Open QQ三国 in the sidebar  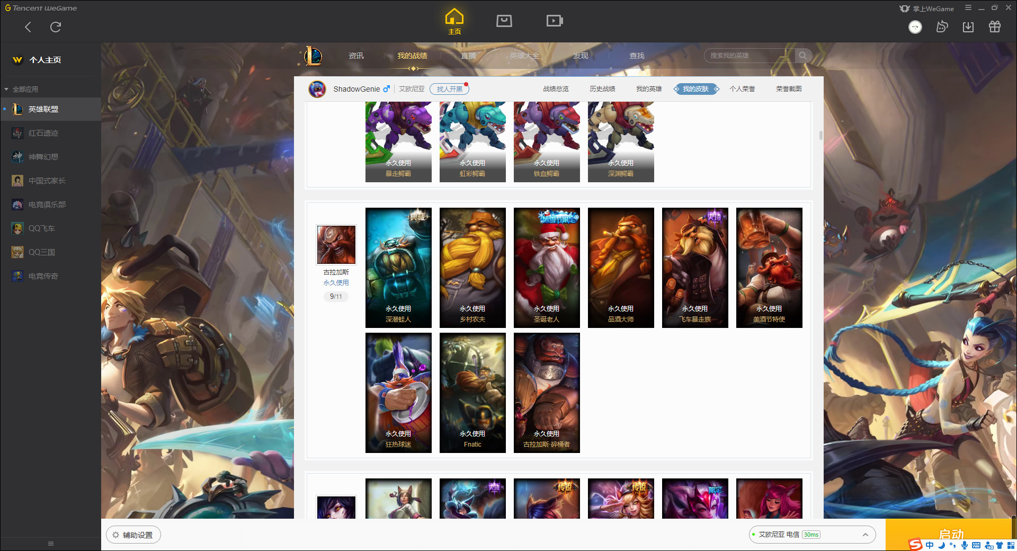pos(50,252)
